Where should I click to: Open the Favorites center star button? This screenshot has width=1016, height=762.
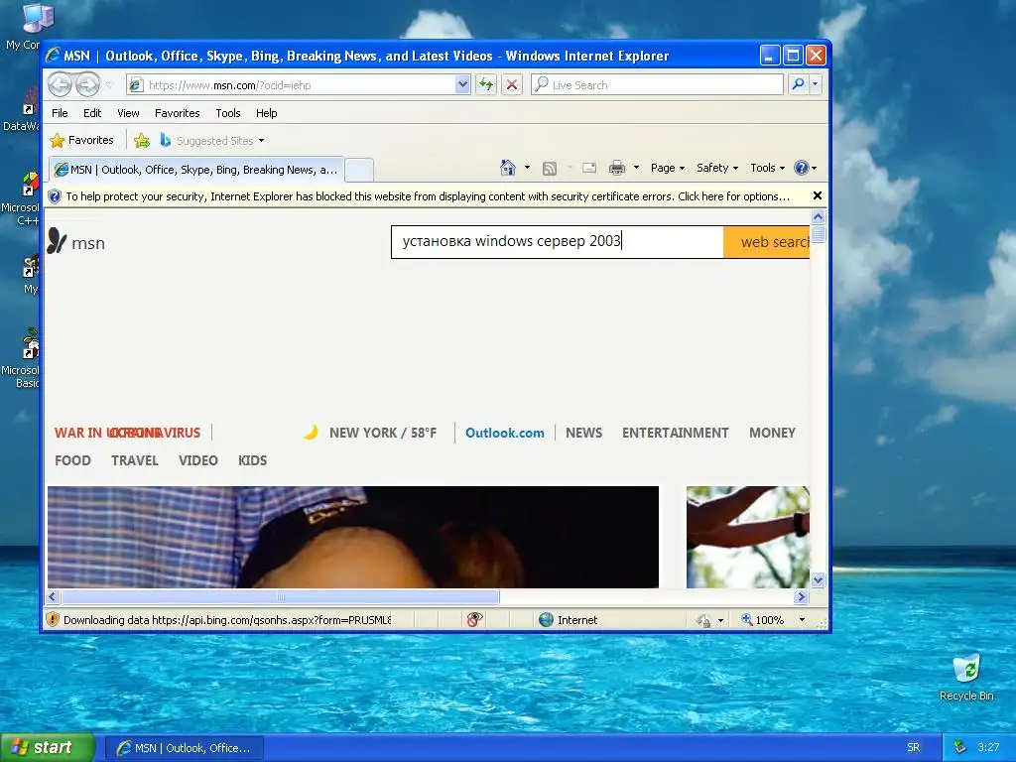(x=81, y=140)
